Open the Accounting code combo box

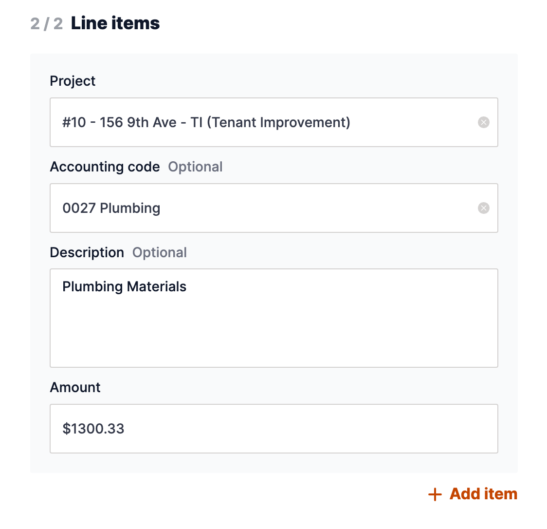274,208
